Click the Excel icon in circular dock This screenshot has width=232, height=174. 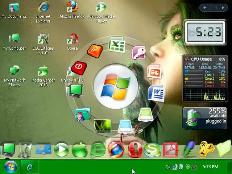(x=117, y=44)
